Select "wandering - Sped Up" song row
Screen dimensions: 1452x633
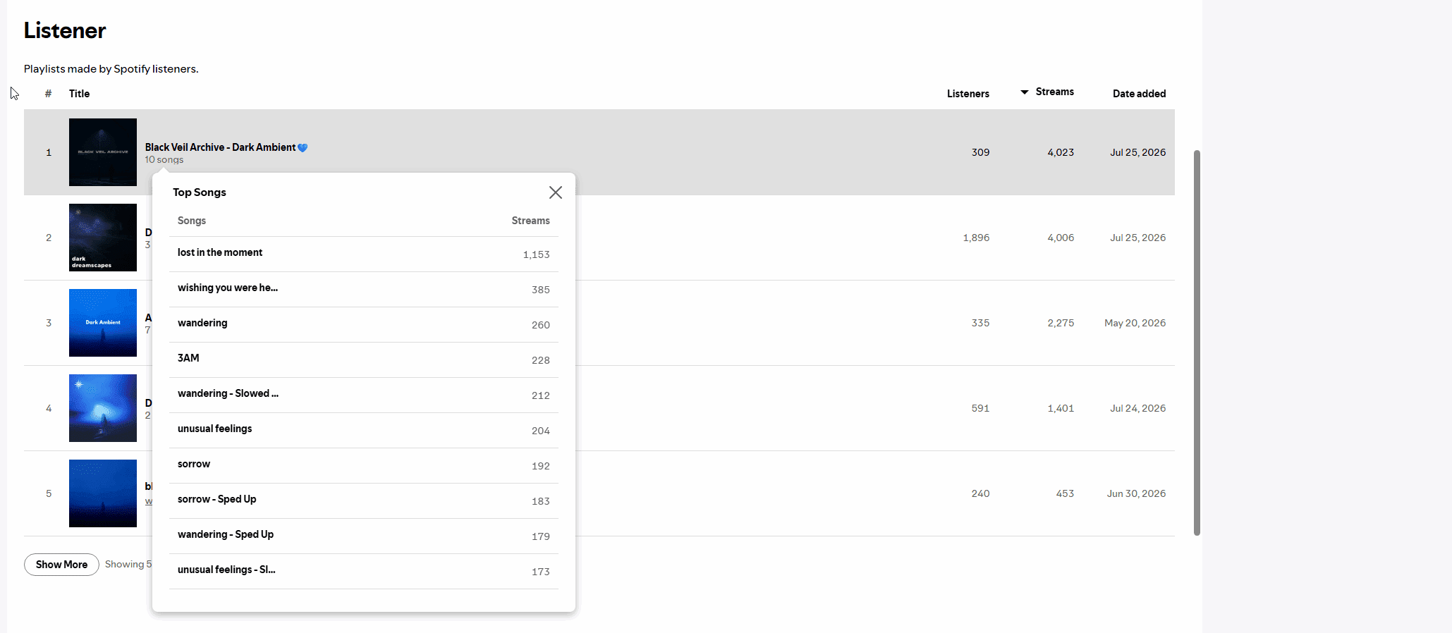364,536
